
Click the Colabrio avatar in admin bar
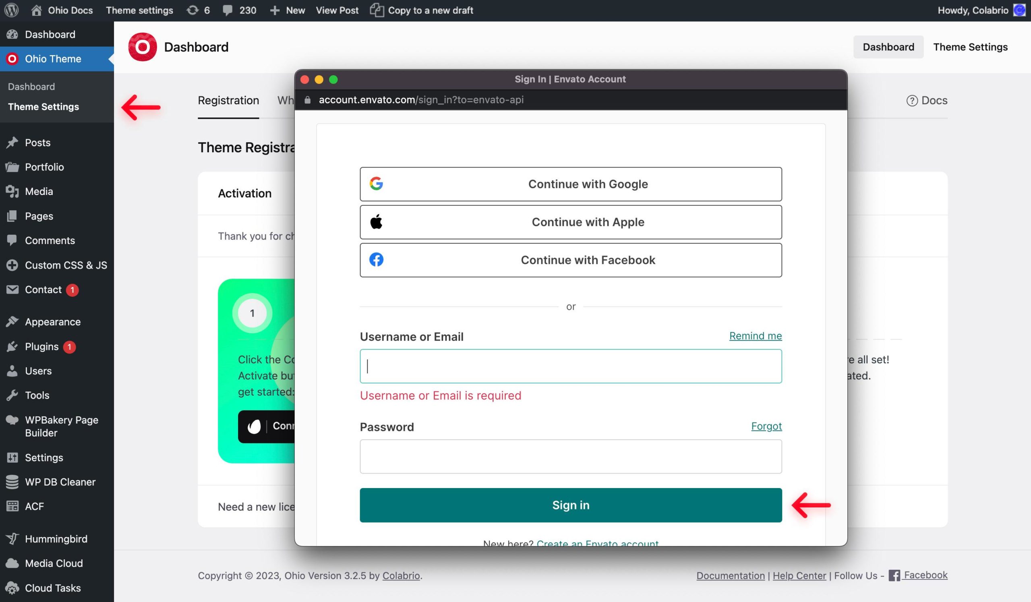pyautogui.click(x=1020, y=10)
